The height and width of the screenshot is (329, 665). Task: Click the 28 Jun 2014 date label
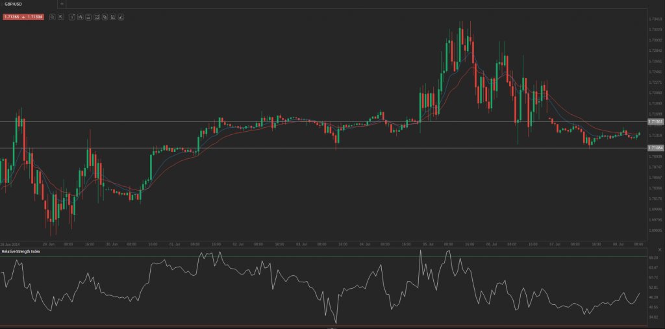pos(10,244)
